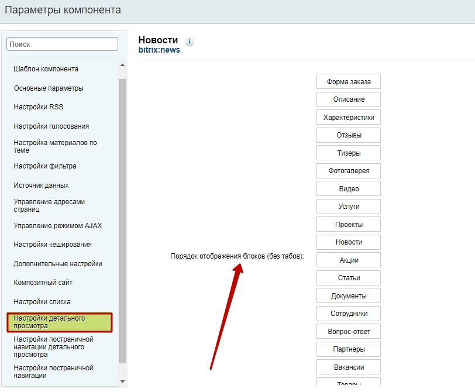
Task: Click the Форма заказа block button
Action: pyautogui.click(x=349, y=81)
